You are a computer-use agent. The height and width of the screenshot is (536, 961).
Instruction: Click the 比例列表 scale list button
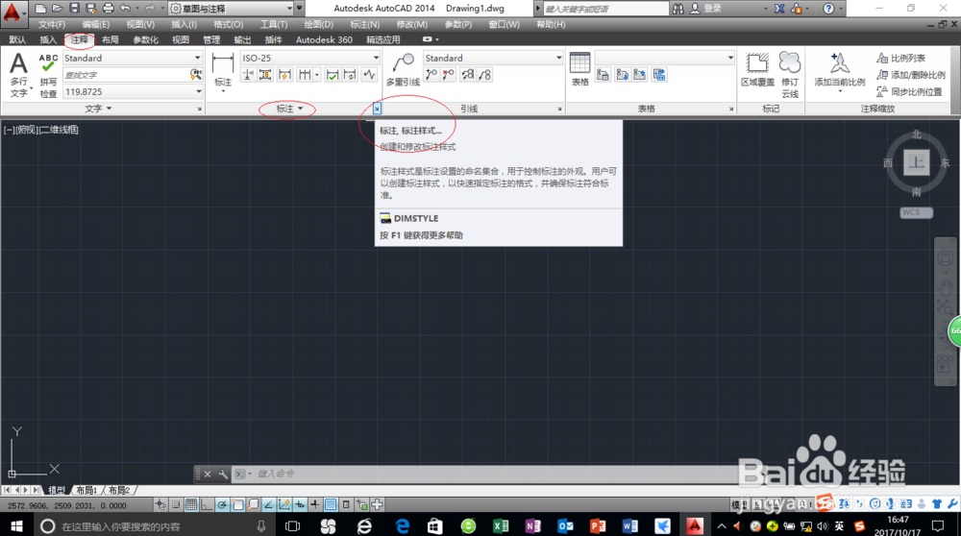click(x=900, y=59)
